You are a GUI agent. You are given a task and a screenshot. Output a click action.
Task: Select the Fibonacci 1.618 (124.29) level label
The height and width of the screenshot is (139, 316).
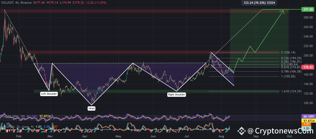291,91
